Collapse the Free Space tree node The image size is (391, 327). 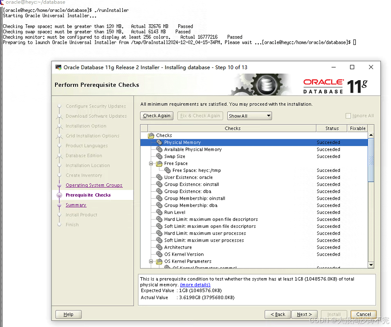coord(151,163)
